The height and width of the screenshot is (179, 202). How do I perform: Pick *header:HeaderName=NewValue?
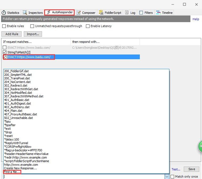[86, 154]
